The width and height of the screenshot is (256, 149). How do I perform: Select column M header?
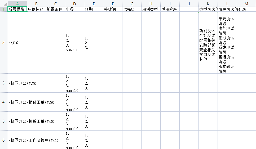point(246,4)
